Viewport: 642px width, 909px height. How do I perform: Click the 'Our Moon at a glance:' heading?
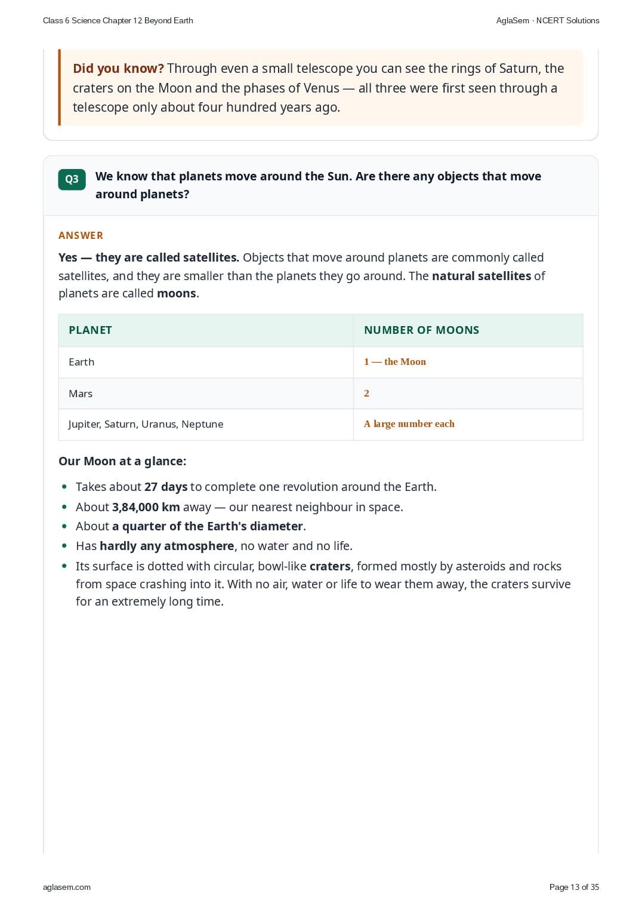[x=122, y=461]
